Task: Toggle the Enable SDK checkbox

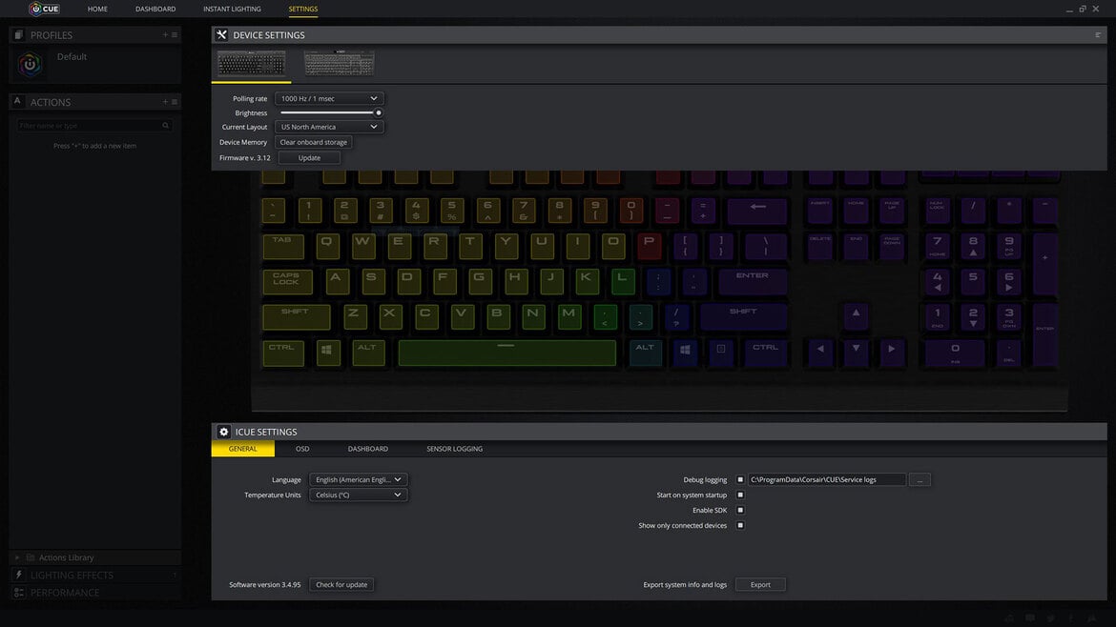Action: tap(740, 511)
